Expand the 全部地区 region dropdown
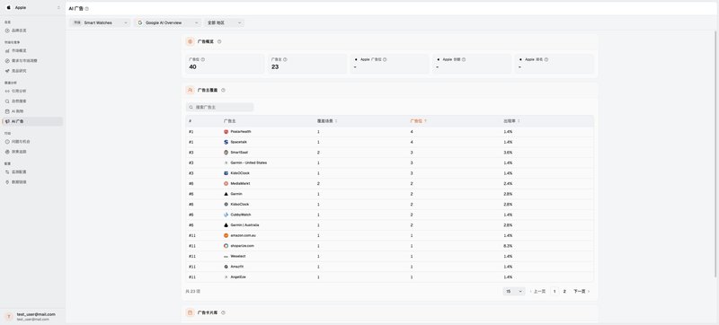This screenshot has height=325, width=719. 224,22
